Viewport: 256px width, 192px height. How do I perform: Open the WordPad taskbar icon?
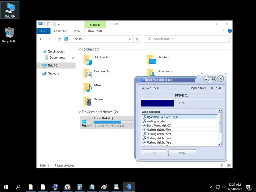[116, 187]
